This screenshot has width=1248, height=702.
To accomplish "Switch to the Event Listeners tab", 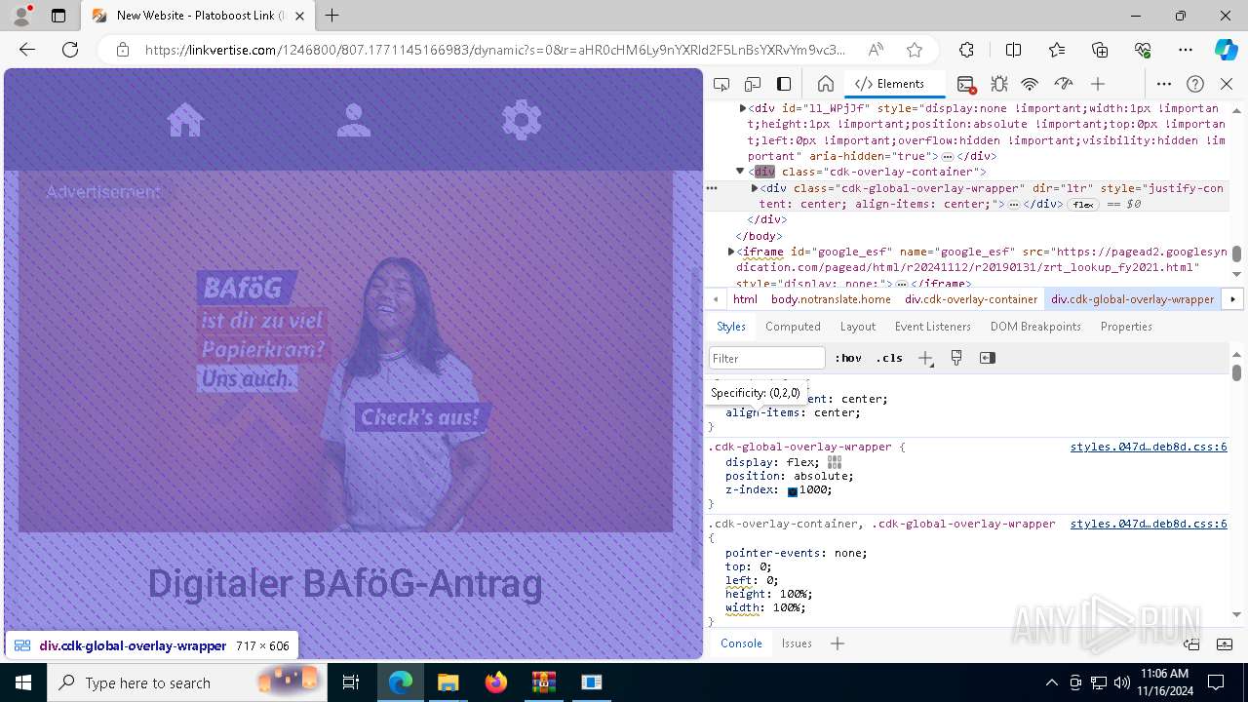I will coord(933,327).
